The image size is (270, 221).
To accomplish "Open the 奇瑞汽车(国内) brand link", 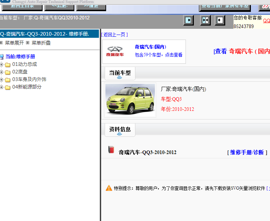I will (x=151, y=47).
